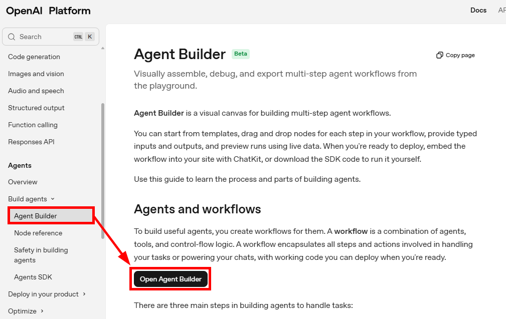The image size is (506, 319).
Task: Click the CTRL key hint in search
Action: click(78, 37)
